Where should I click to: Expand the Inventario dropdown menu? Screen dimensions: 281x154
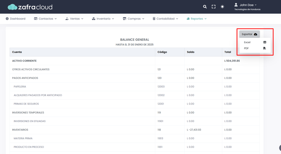coord(103,19)
